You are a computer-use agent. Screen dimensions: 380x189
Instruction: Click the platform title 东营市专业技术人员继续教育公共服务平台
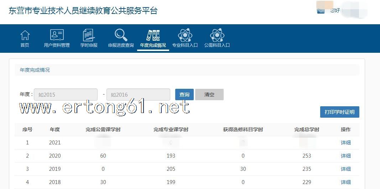coord(83,11)
